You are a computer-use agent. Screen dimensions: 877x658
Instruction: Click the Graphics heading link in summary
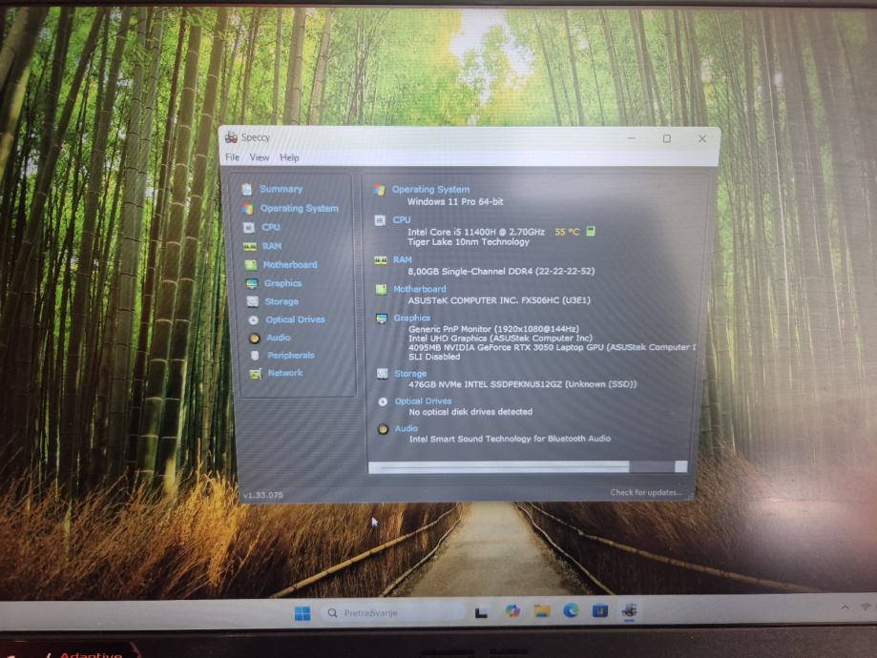click(x=411, y=318)
